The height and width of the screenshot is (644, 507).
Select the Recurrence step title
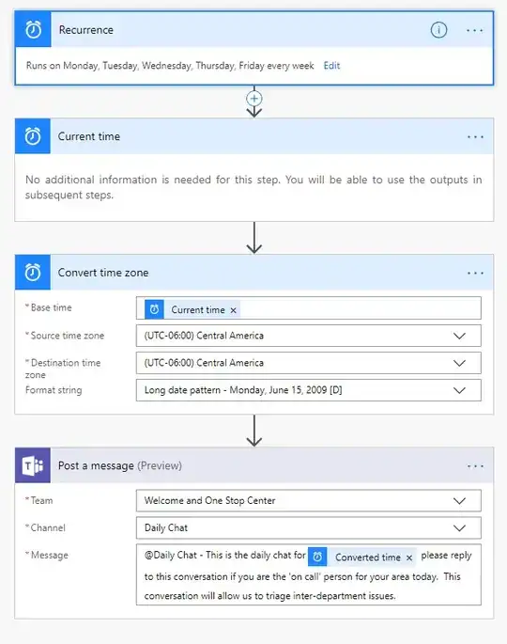86,29
